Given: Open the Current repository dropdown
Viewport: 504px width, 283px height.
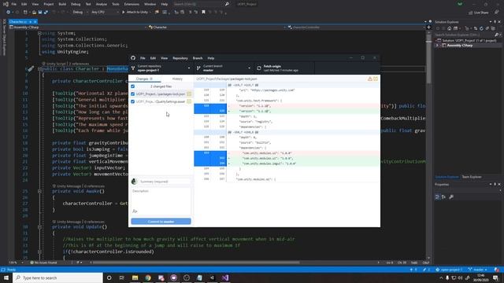Looking at the screenshot, I should (x=161, y=68).
